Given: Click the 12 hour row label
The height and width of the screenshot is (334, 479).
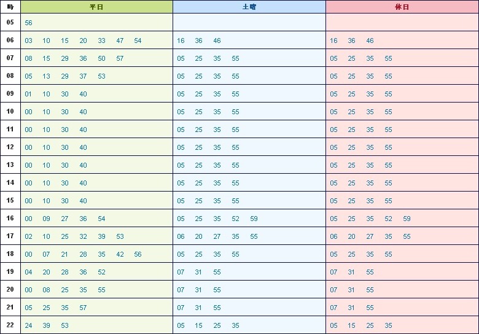Looking at the screenshot, I should coord(10,147).
